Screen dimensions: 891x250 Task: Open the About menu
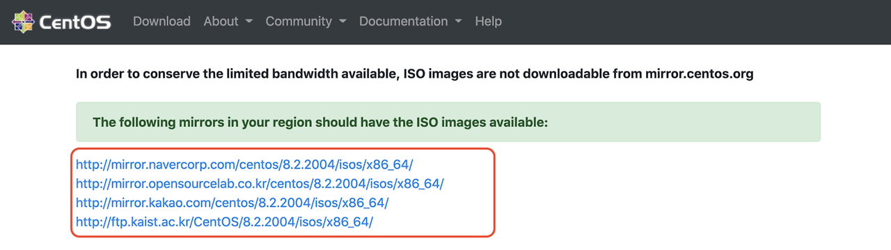(x=228, y=22)
